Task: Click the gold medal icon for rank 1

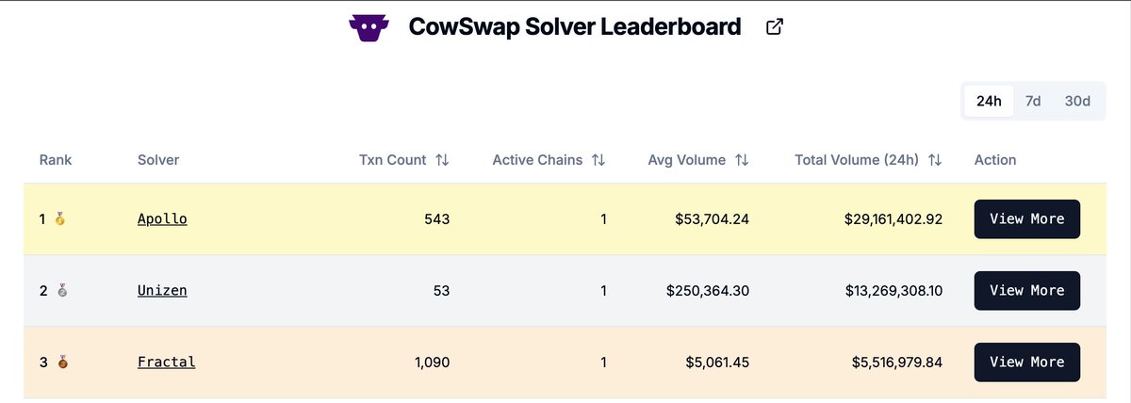Action: tap(60, 219)
